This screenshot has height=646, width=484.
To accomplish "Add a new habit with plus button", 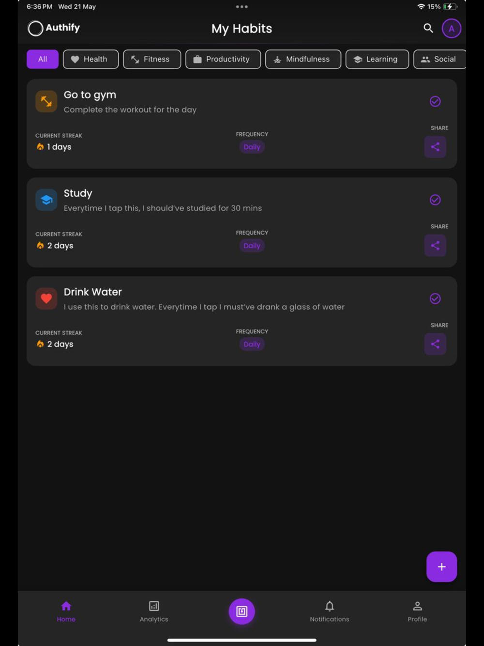I will coord(441,567).
